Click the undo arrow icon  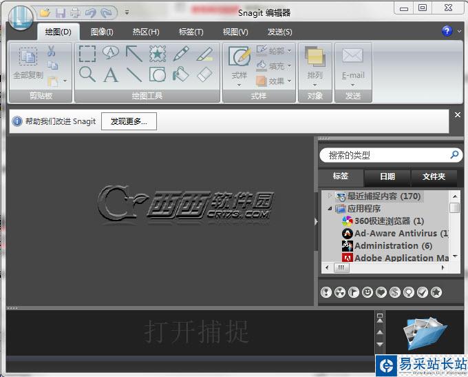90,12
